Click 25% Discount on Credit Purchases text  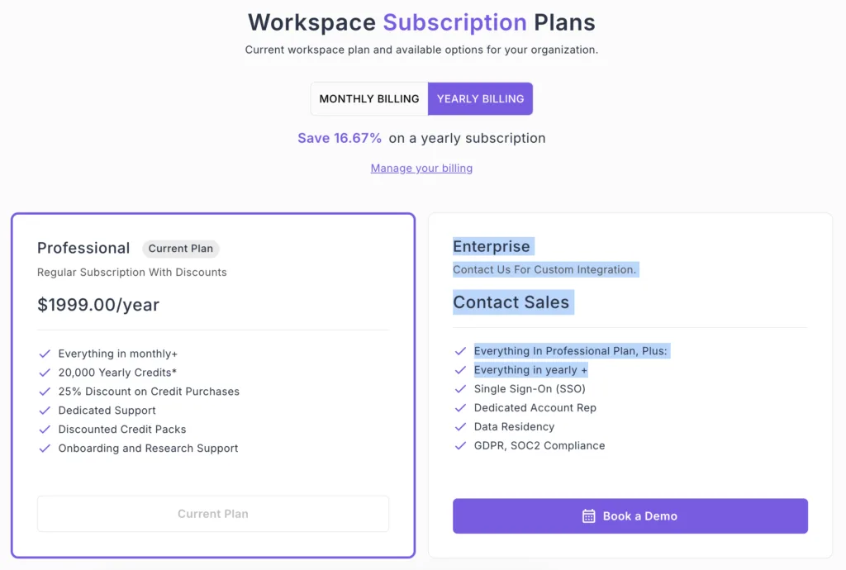click(x=149, y=392)
